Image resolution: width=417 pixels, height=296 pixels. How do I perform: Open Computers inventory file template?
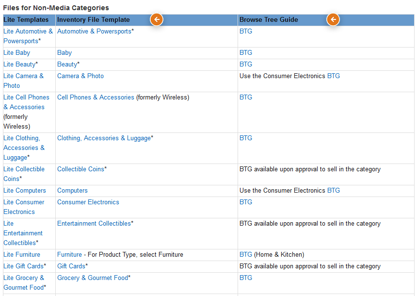point(72,191)
